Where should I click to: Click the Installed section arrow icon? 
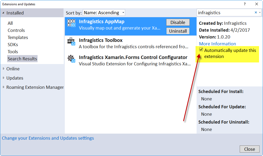3,13
